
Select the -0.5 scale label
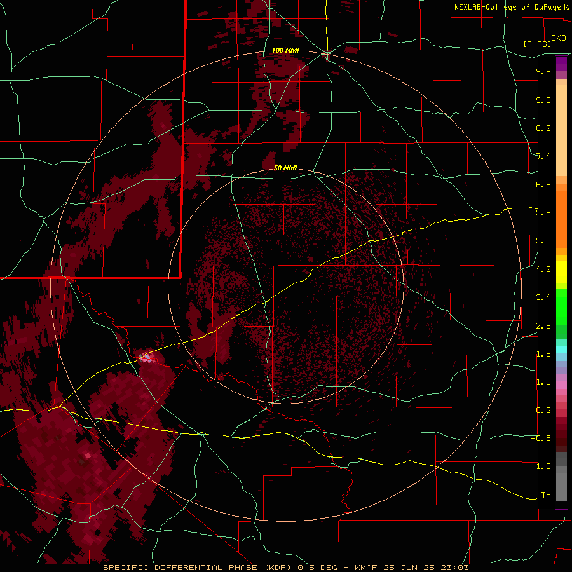click(541, 439)
